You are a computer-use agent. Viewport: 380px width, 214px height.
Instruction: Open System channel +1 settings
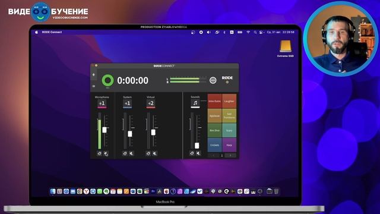coord(127,103)
